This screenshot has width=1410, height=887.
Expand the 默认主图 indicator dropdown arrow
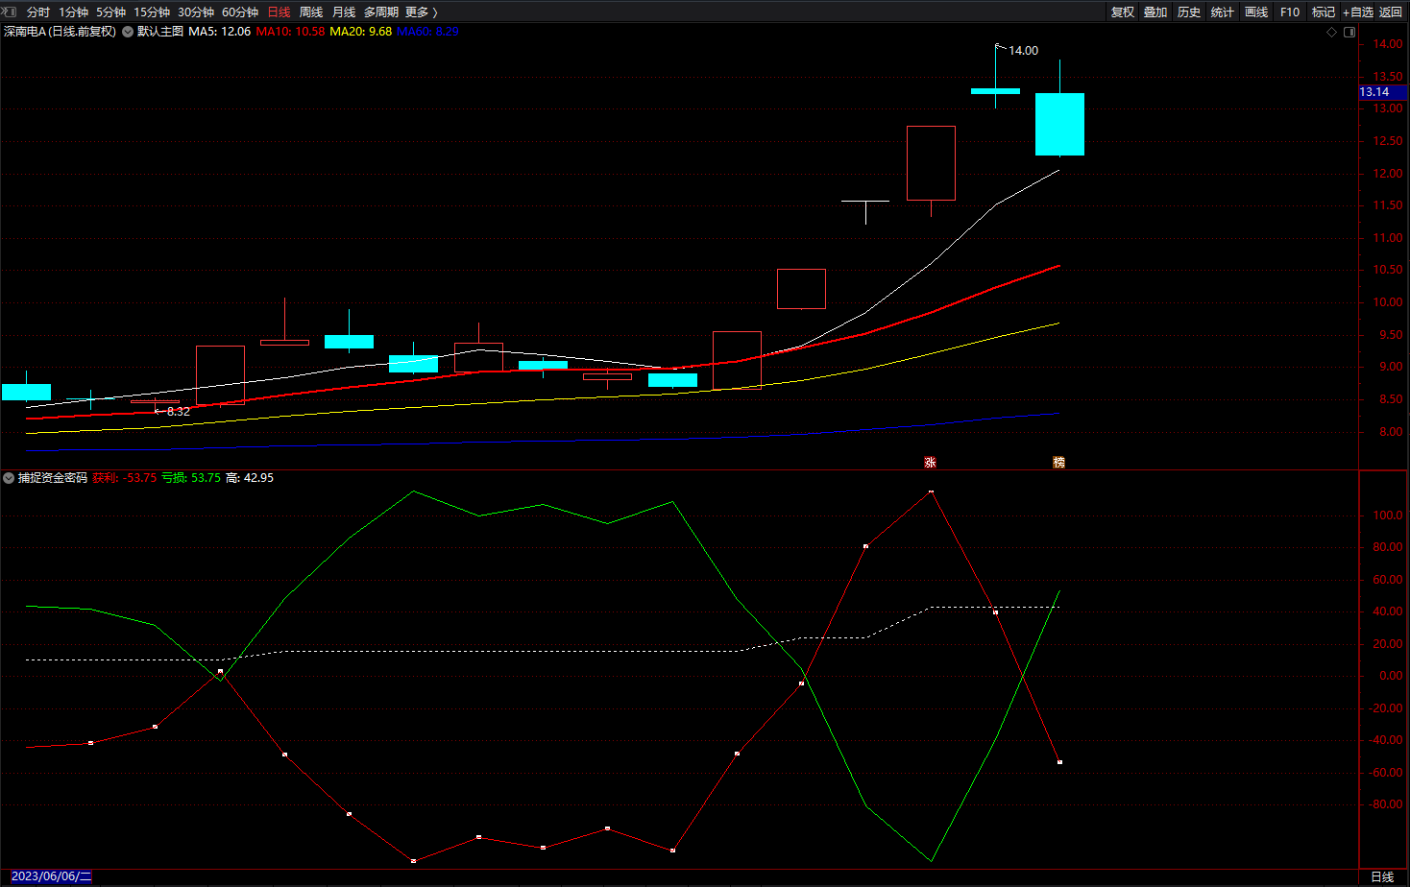pyautogui.click(x=128, y=32)
